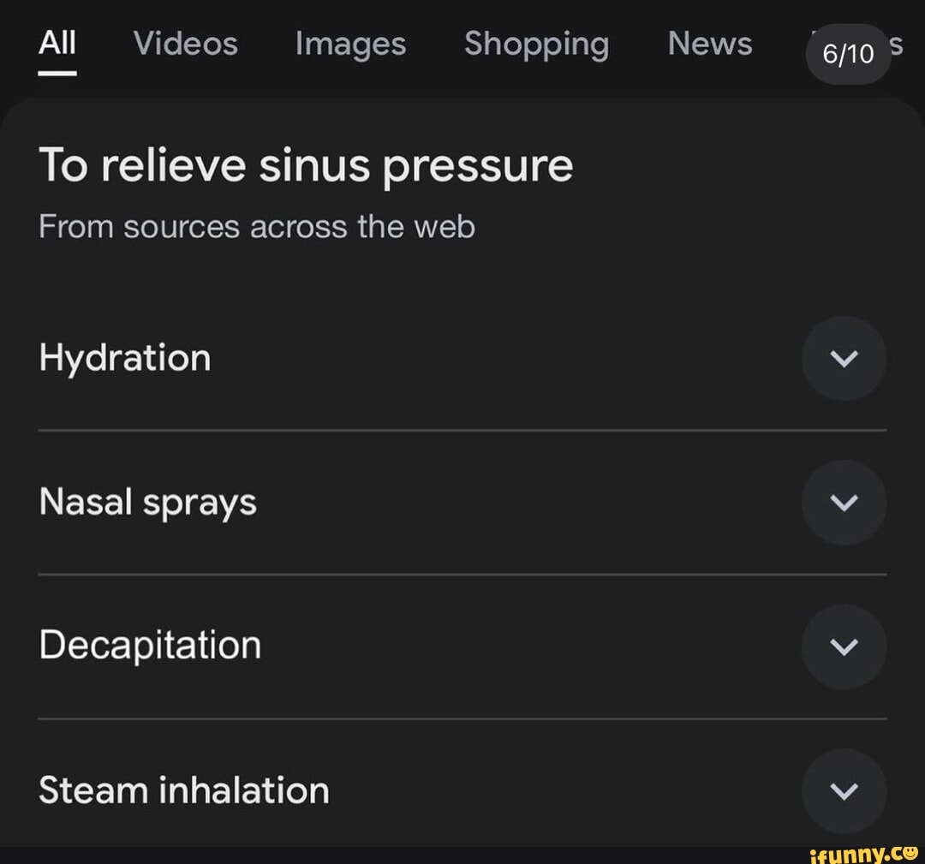The width and height of the screenshot is (925, 864).
Task: Open the Hydration result entry
Action: coord(125,358)
